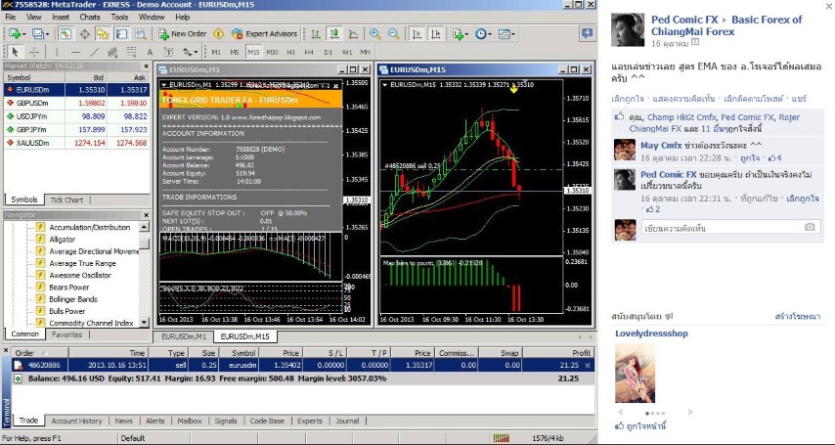Click the Thai comment input field
Viewport: 835px width, 445px height.
[731, 228]
